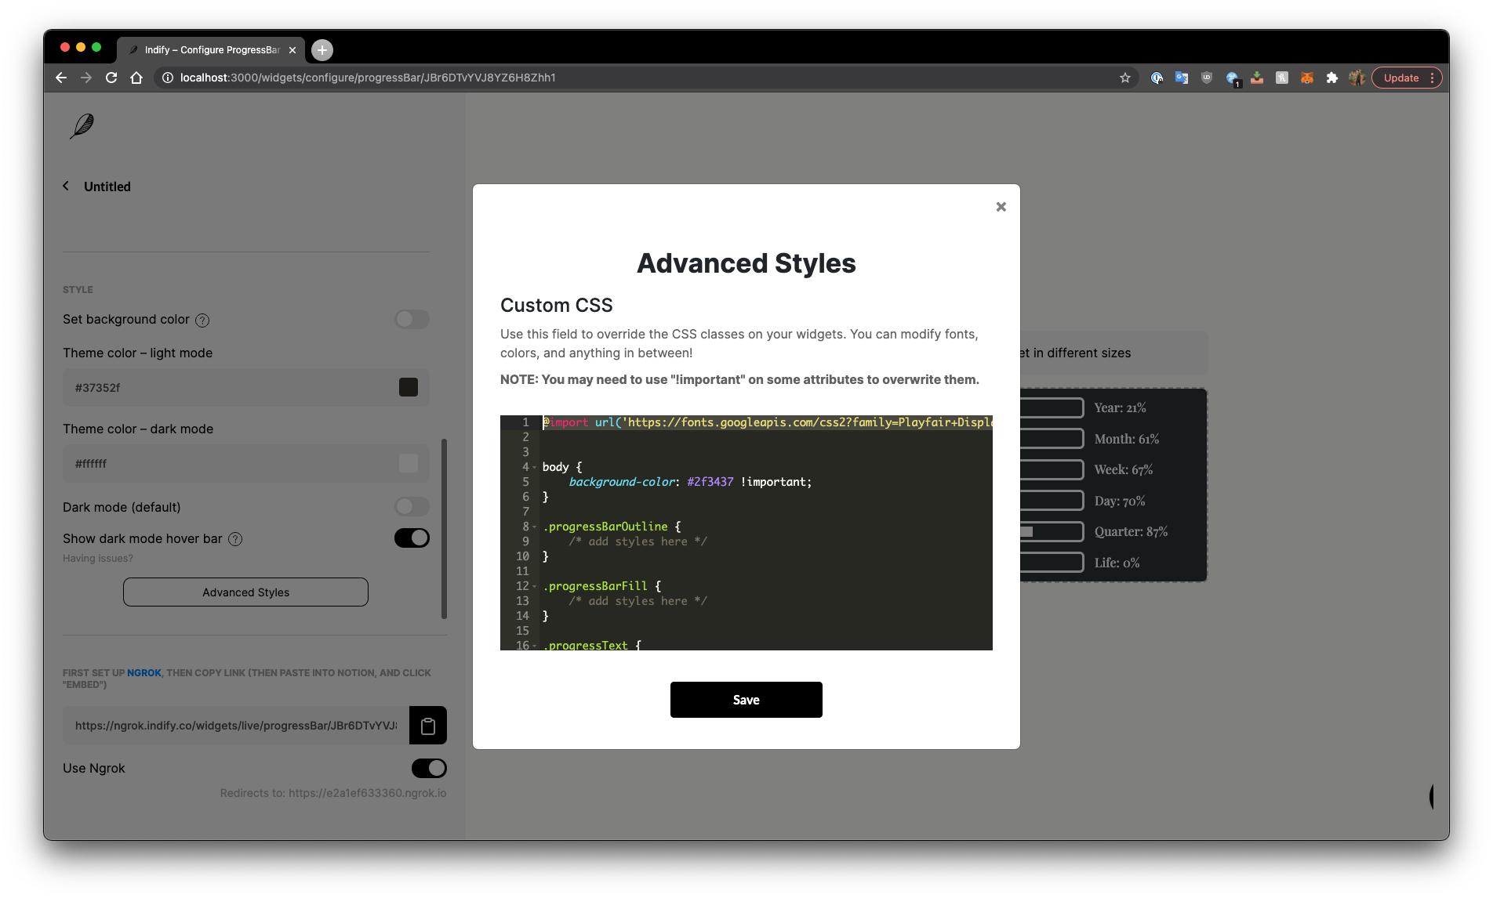Click the Indify feather logo
The image size is (1493, 898).
(82, 125)
